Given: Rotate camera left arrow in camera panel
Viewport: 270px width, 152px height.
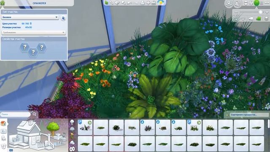Looking at the screenshot, I should (x=236, y=19).
